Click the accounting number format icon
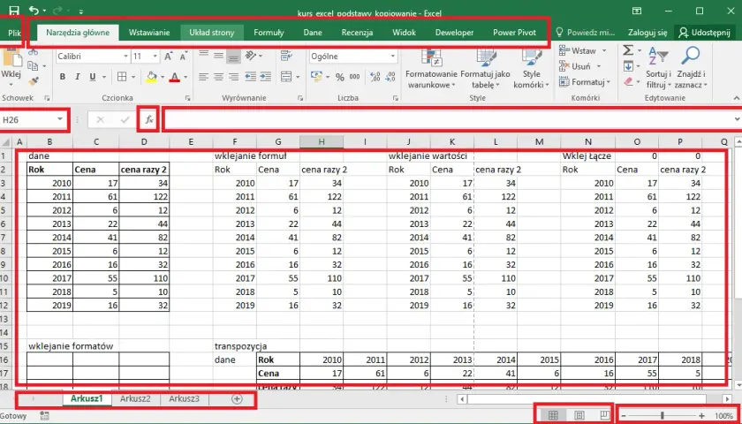742x424 pixels. point(316,76)
